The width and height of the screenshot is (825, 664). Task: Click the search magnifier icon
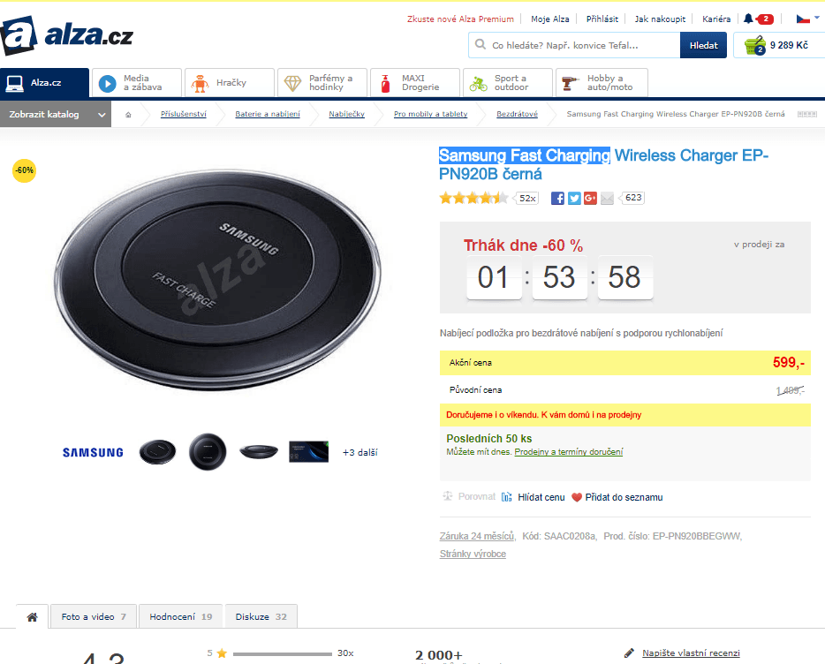tap(481, 45)
